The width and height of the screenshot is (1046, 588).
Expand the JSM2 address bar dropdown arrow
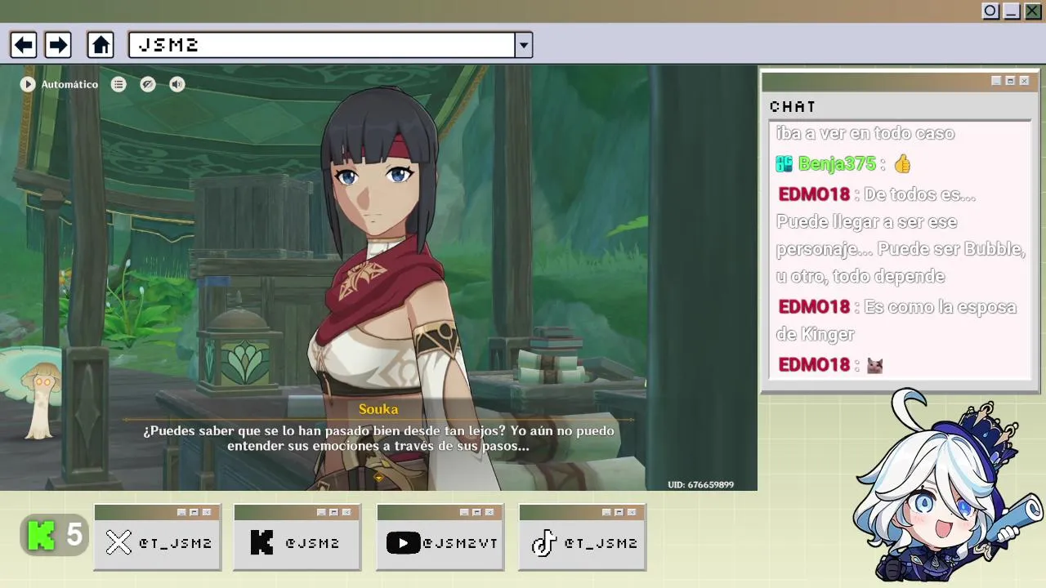524,45
